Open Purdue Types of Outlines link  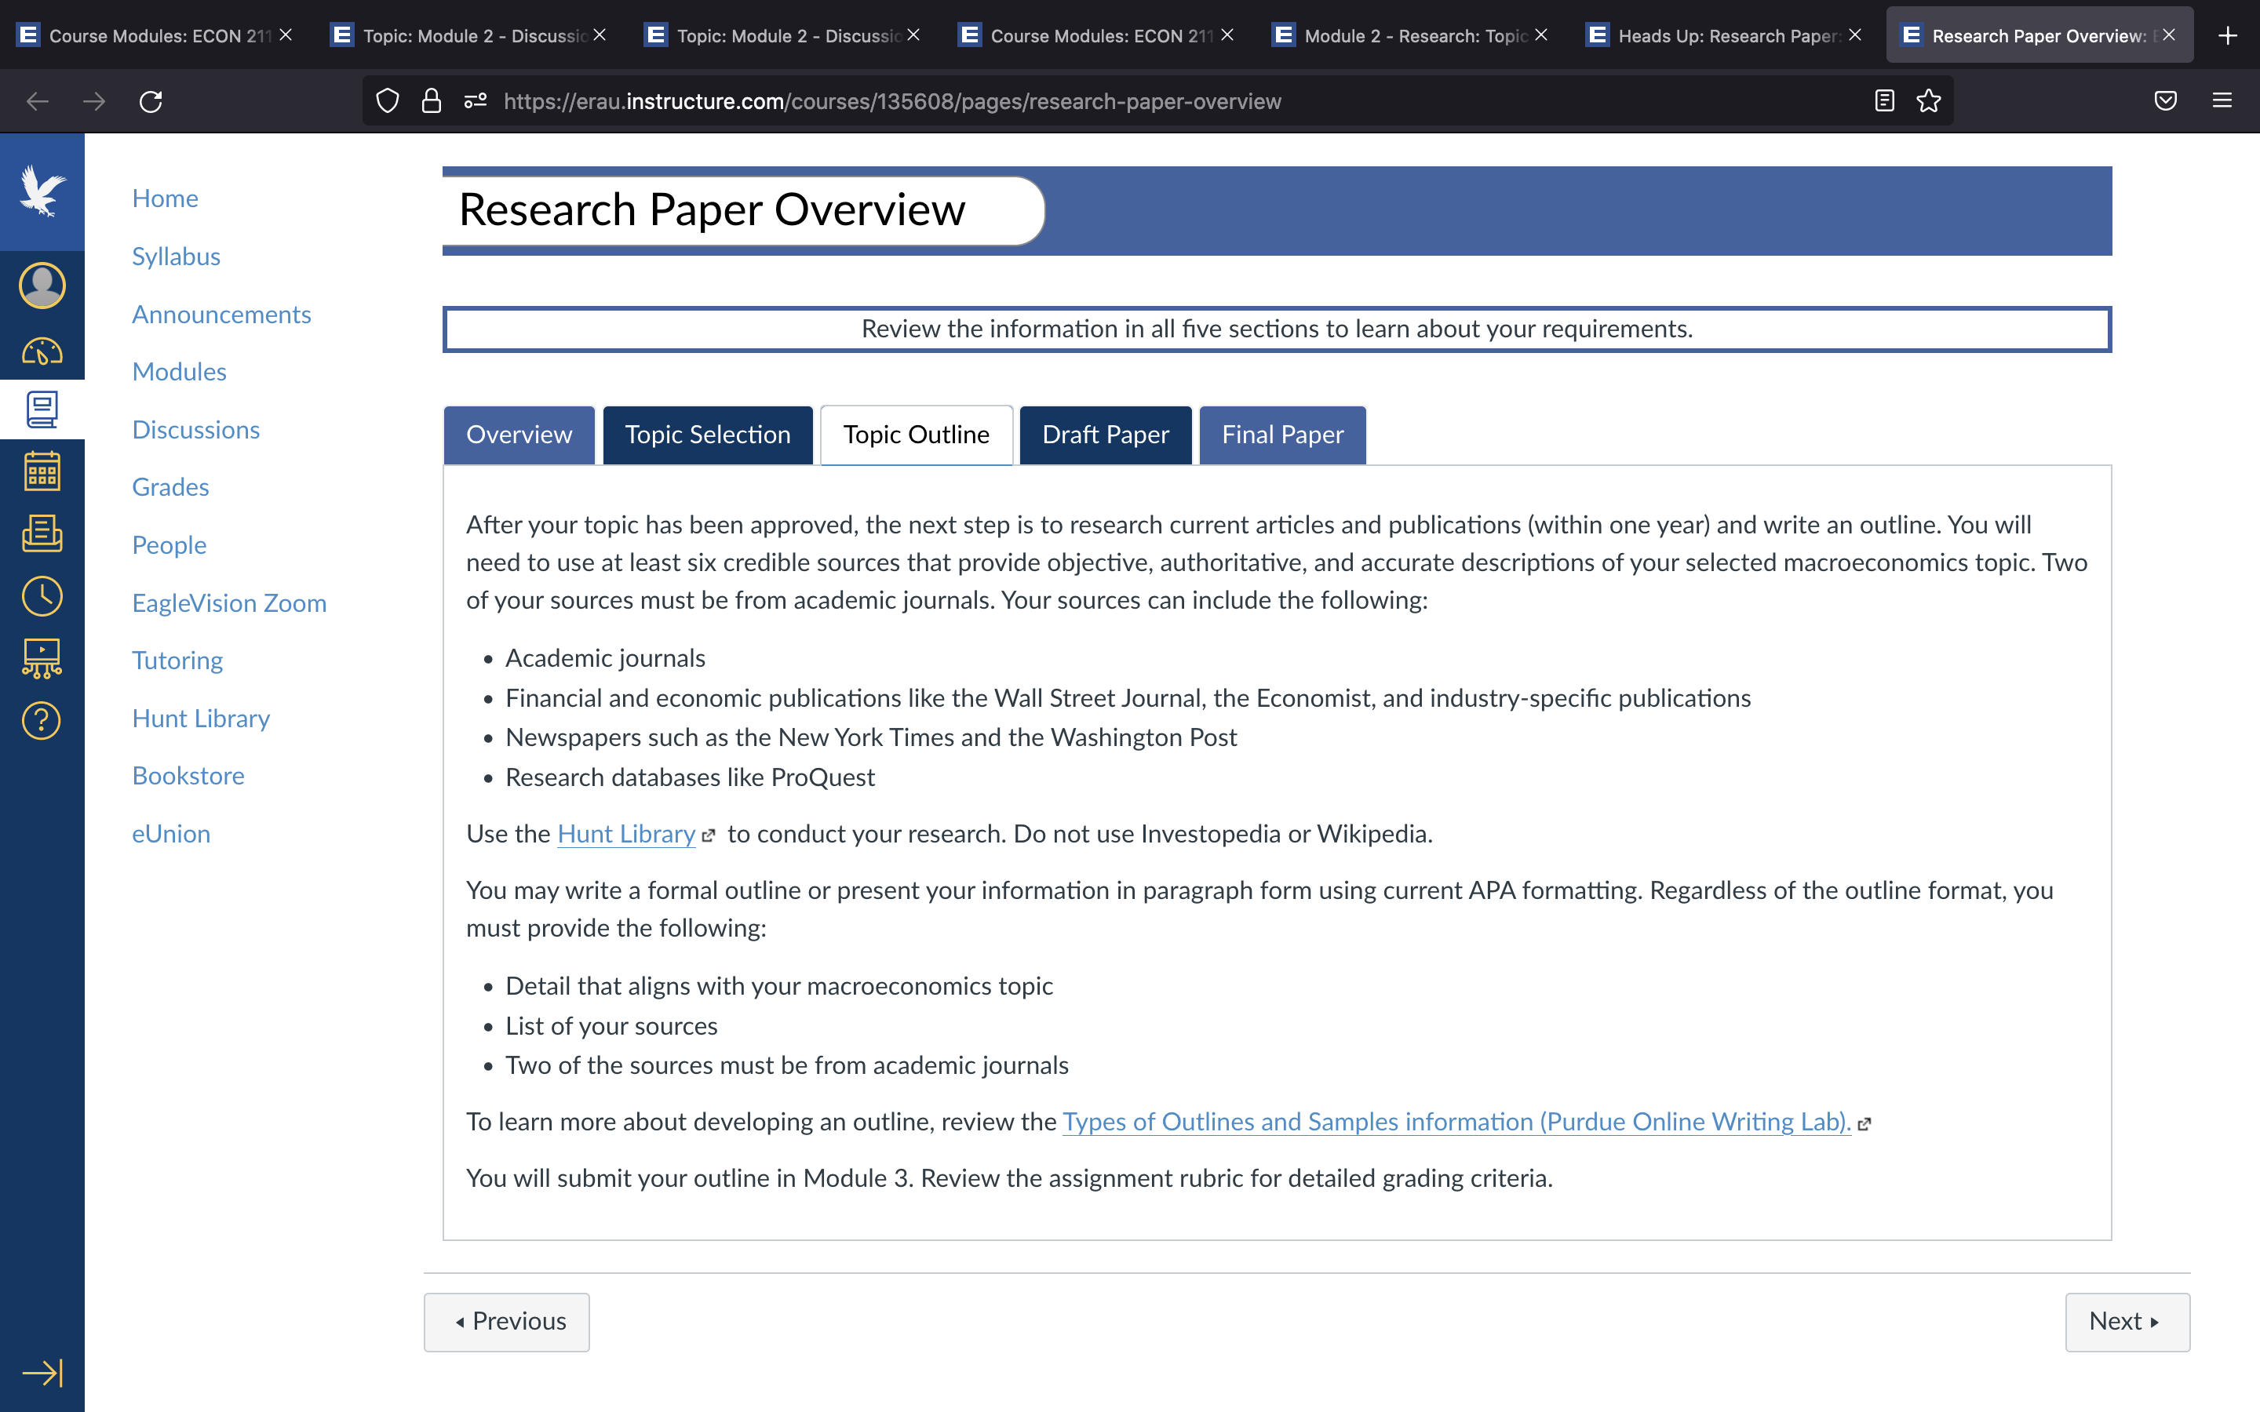click(x=1457, y=1122)
